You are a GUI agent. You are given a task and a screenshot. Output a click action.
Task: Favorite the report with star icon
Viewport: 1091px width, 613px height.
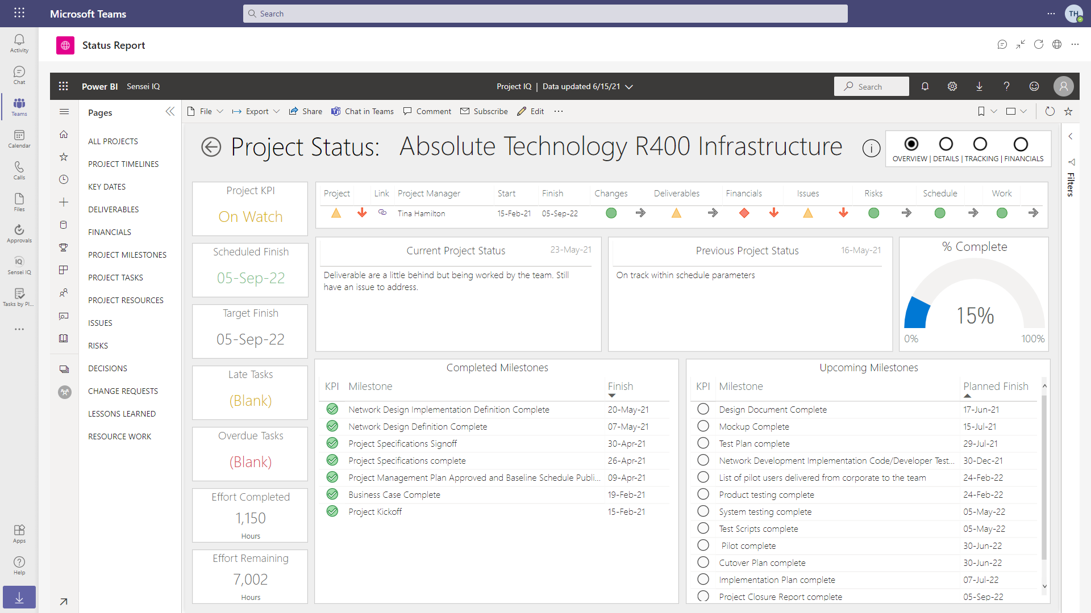point(1068,111)
